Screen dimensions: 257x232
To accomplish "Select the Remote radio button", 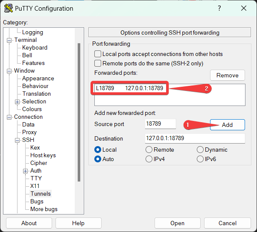I will click(149, 150).
